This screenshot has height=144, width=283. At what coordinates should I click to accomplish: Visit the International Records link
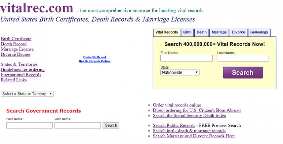tap(21, 75)
